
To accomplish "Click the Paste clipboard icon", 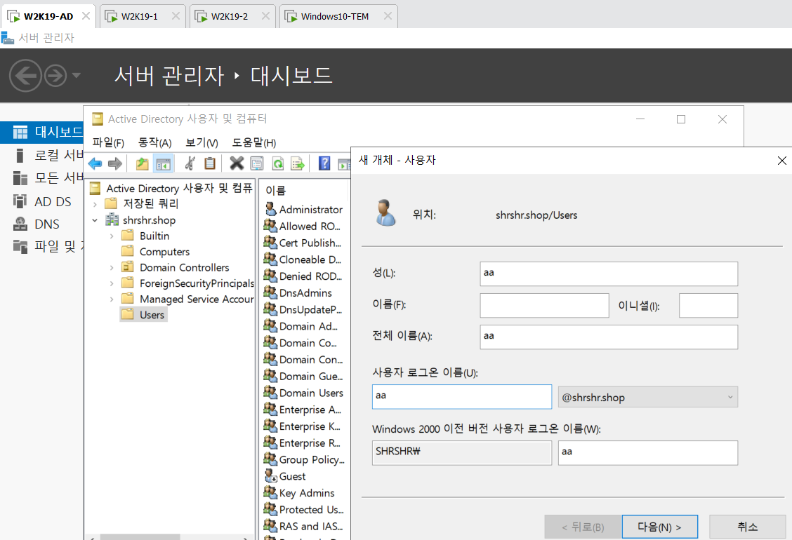I will 210,163.
